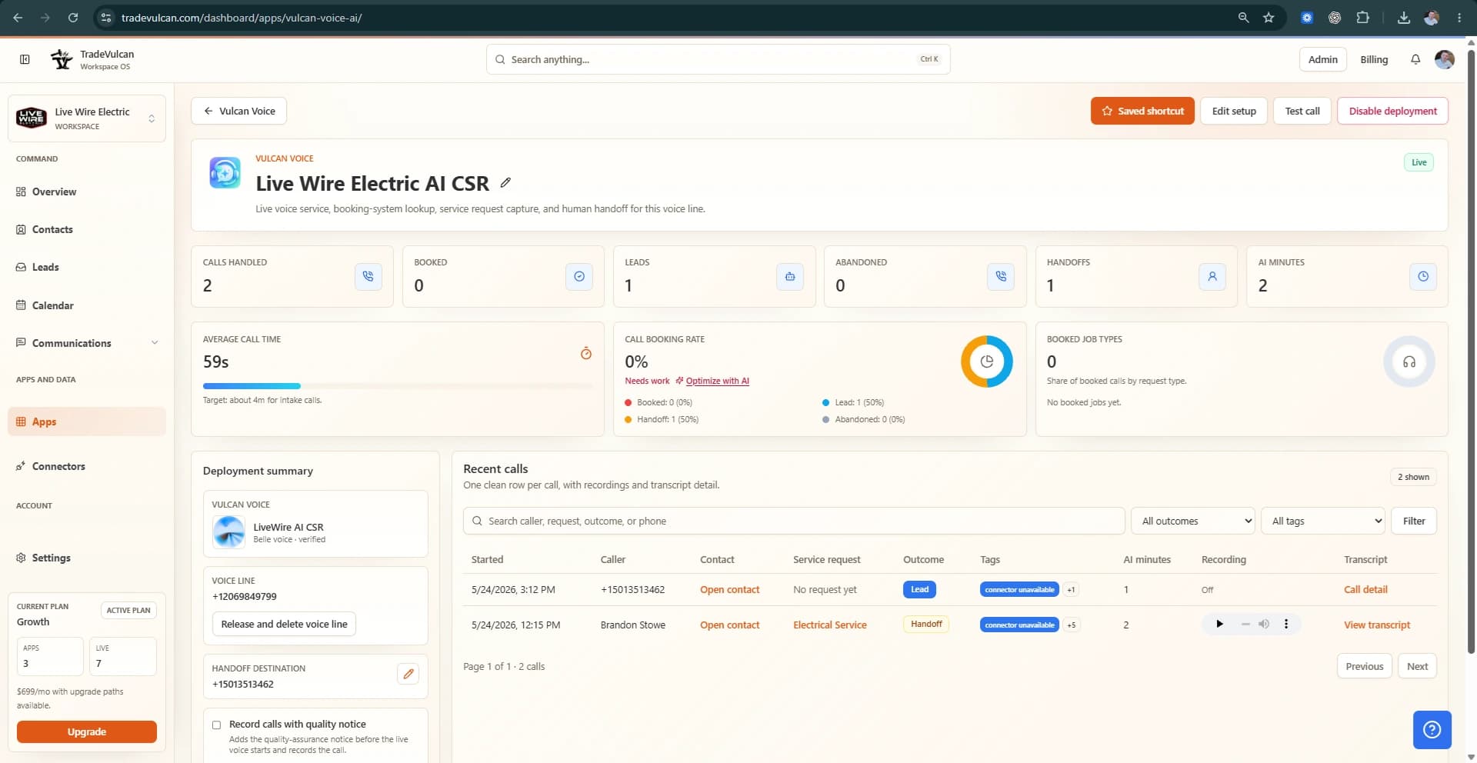Click the average call time stopwatch icon
The height and width of the screenshot is (763, 1477).
point(586,353)
